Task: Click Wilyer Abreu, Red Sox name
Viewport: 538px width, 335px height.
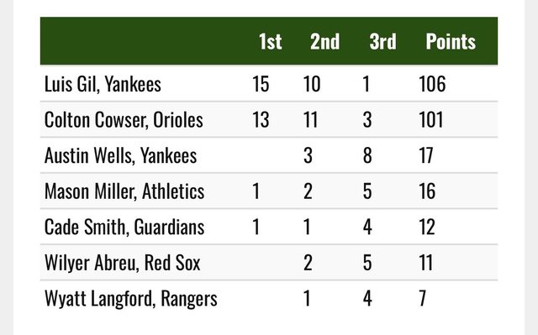Action: 122,263
